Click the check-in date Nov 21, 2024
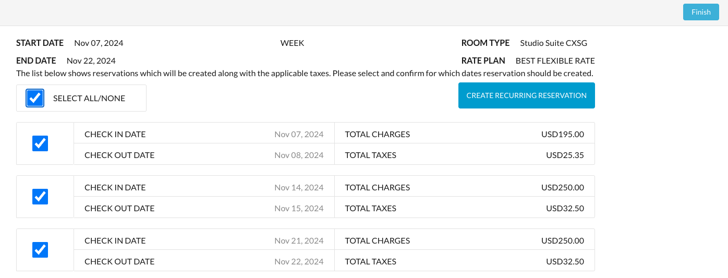The width and height of the screenshot is (728, 278). [x=299, y=240]
